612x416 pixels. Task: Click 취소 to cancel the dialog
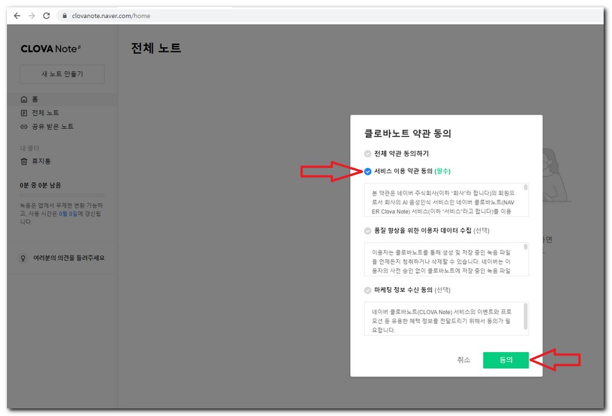click(x=463, y=360)
